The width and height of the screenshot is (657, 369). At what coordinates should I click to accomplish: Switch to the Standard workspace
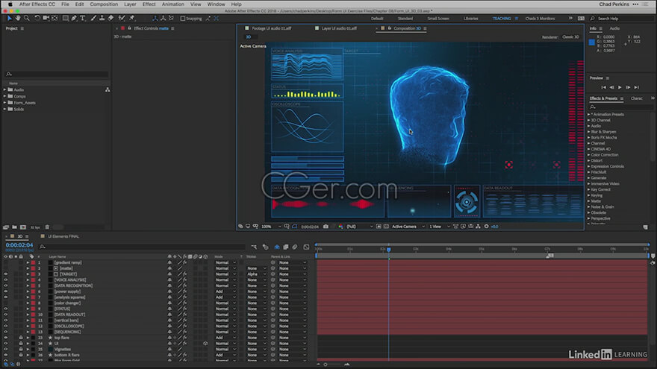click(x=405, y=19)
